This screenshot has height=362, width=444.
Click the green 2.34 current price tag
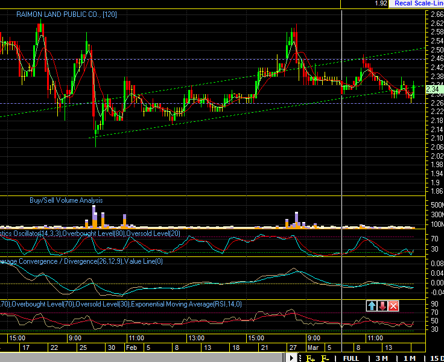click(x=433, y=89)
